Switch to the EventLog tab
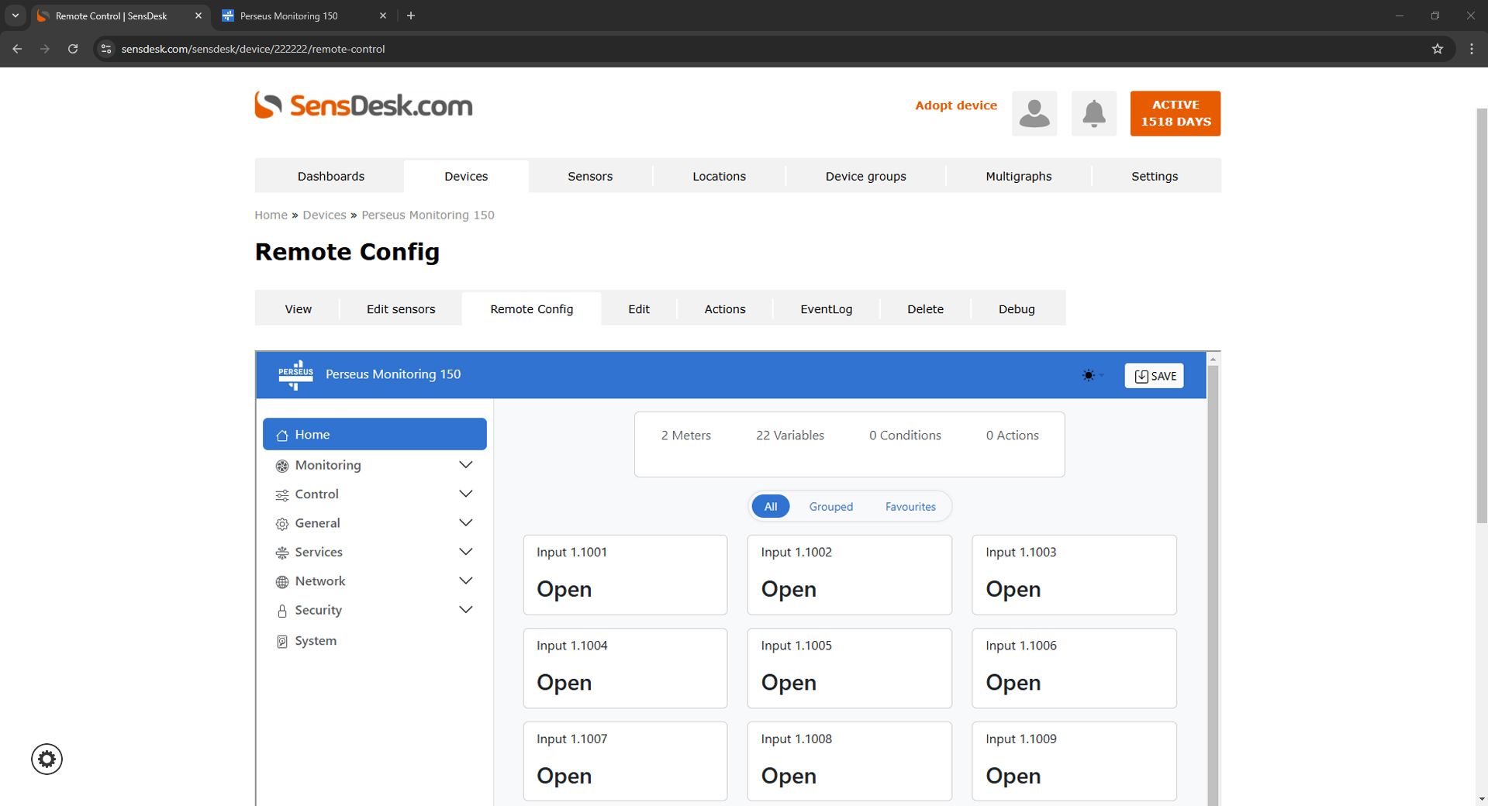 coord(826,309)
